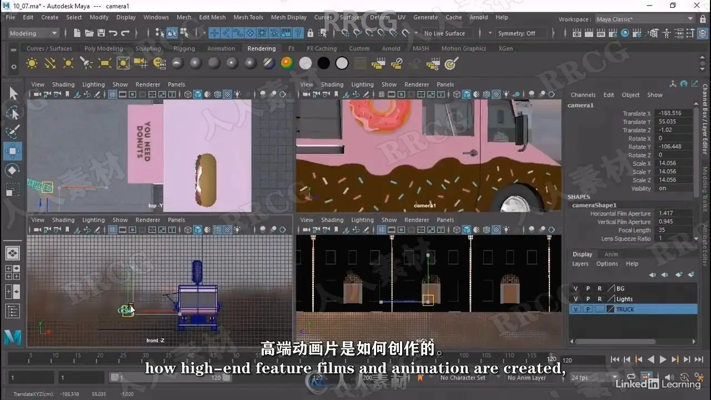Click the Save Scene floppy icon
Viewport: 711px width, 400px height.
coord(101,33)
